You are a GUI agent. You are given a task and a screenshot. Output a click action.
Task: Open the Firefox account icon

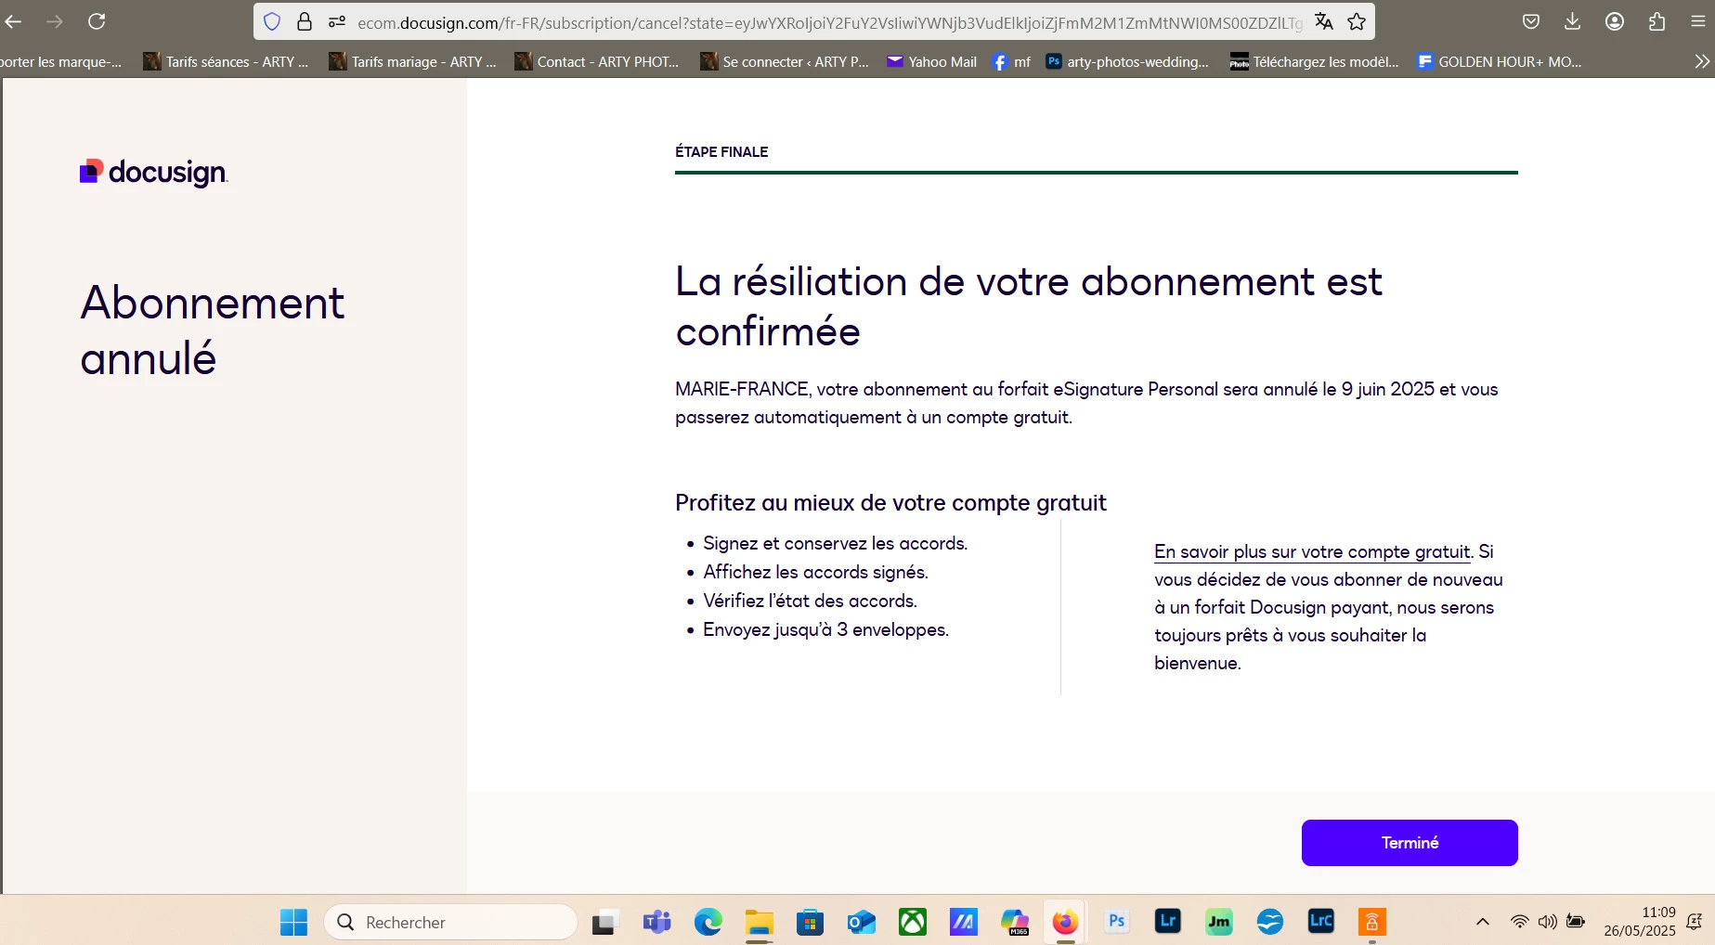[1615, 21]
